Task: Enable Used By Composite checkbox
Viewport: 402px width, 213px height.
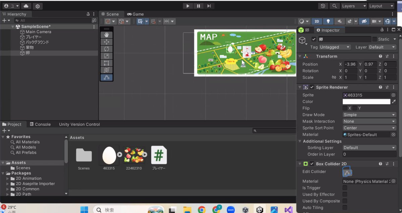Action: pyautogui.click(x=345, y=201)
